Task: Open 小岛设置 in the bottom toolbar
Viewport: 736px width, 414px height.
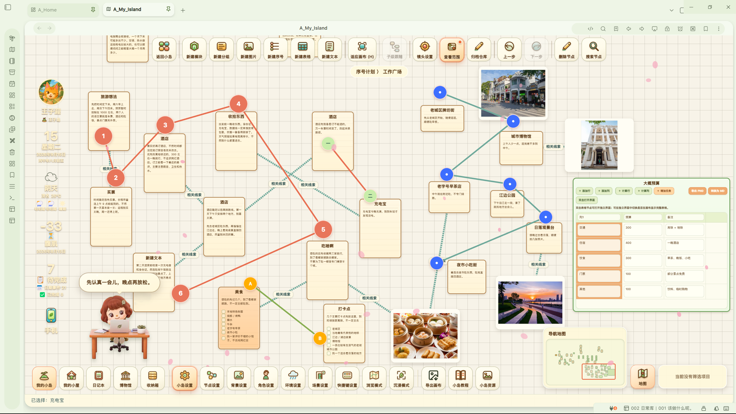Action: [x=185, y=378]
